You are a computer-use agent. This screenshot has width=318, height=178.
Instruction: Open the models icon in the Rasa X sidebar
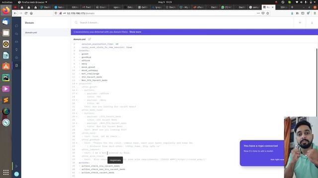tap(16, 57)
